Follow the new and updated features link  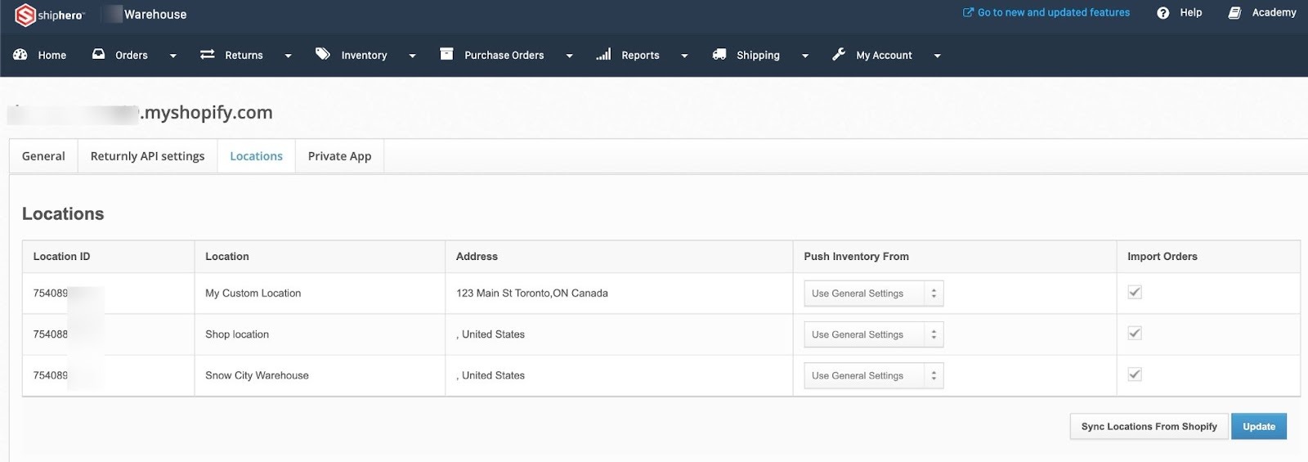pyautogui.click(x=1053, y=12)
